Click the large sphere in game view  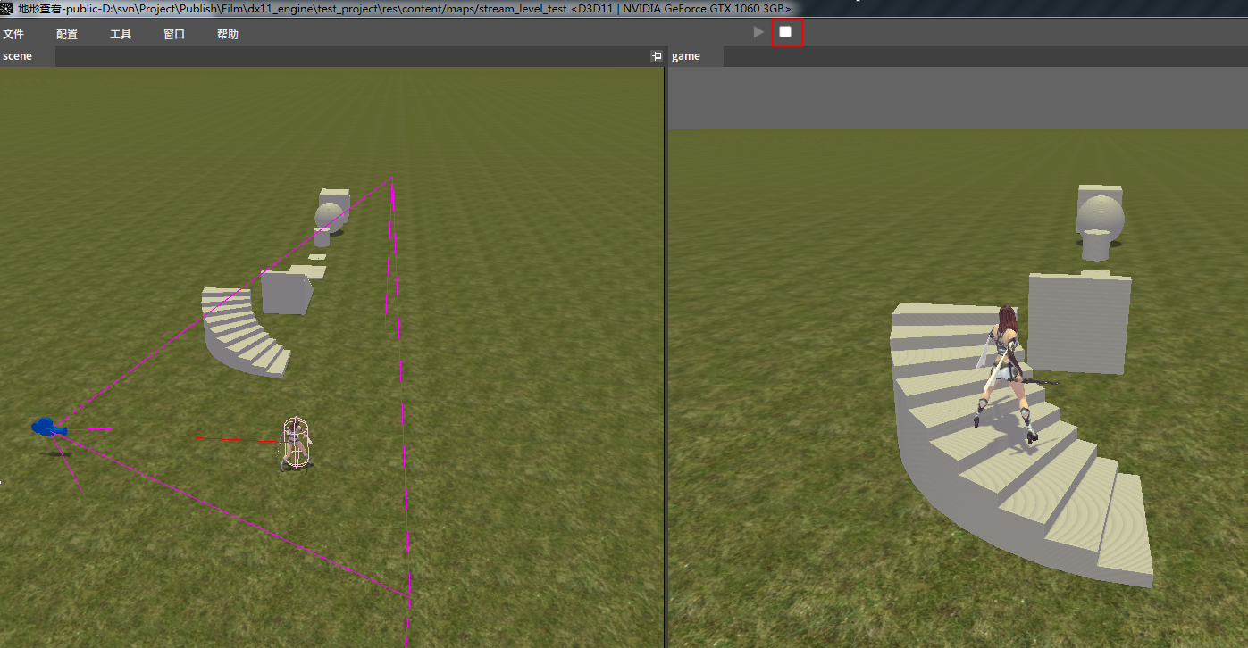coord(1100,218)
